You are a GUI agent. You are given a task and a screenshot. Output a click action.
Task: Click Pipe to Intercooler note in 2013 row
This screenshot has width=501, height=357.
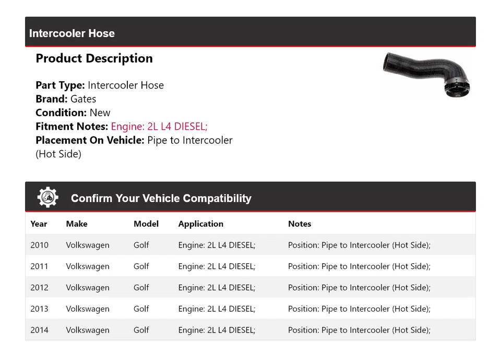tap(359, 309)
